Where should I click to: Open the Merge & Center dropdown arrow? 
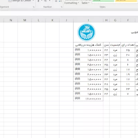pyautogui.click(x=33, y=1)
